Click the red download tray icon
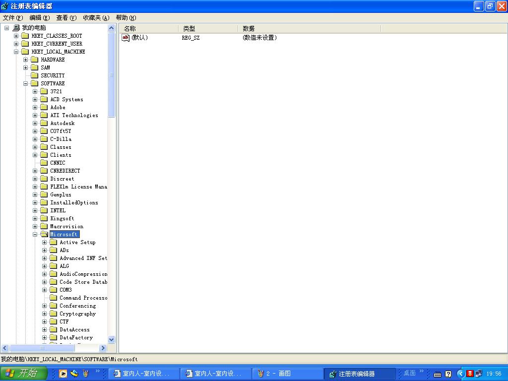 (470, 374)
